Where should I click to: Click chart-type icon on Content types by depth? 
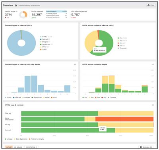tap(75, 64)
